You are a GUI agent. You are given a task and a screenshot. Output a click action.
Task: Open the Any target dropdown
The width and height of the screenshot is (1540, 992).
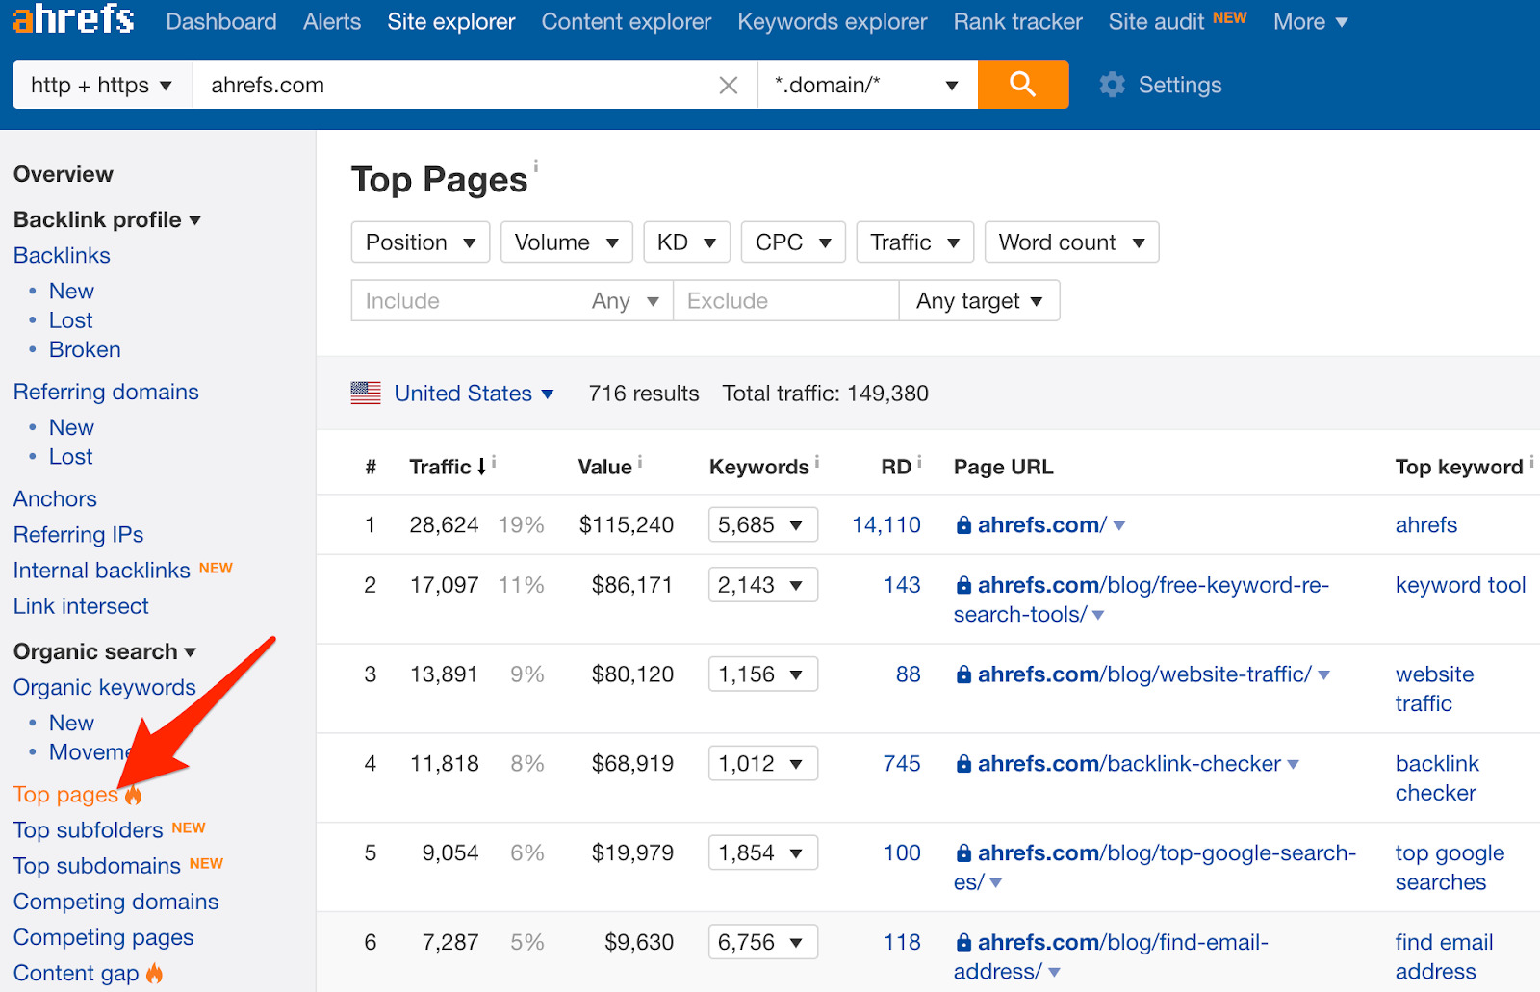[980, 301]
